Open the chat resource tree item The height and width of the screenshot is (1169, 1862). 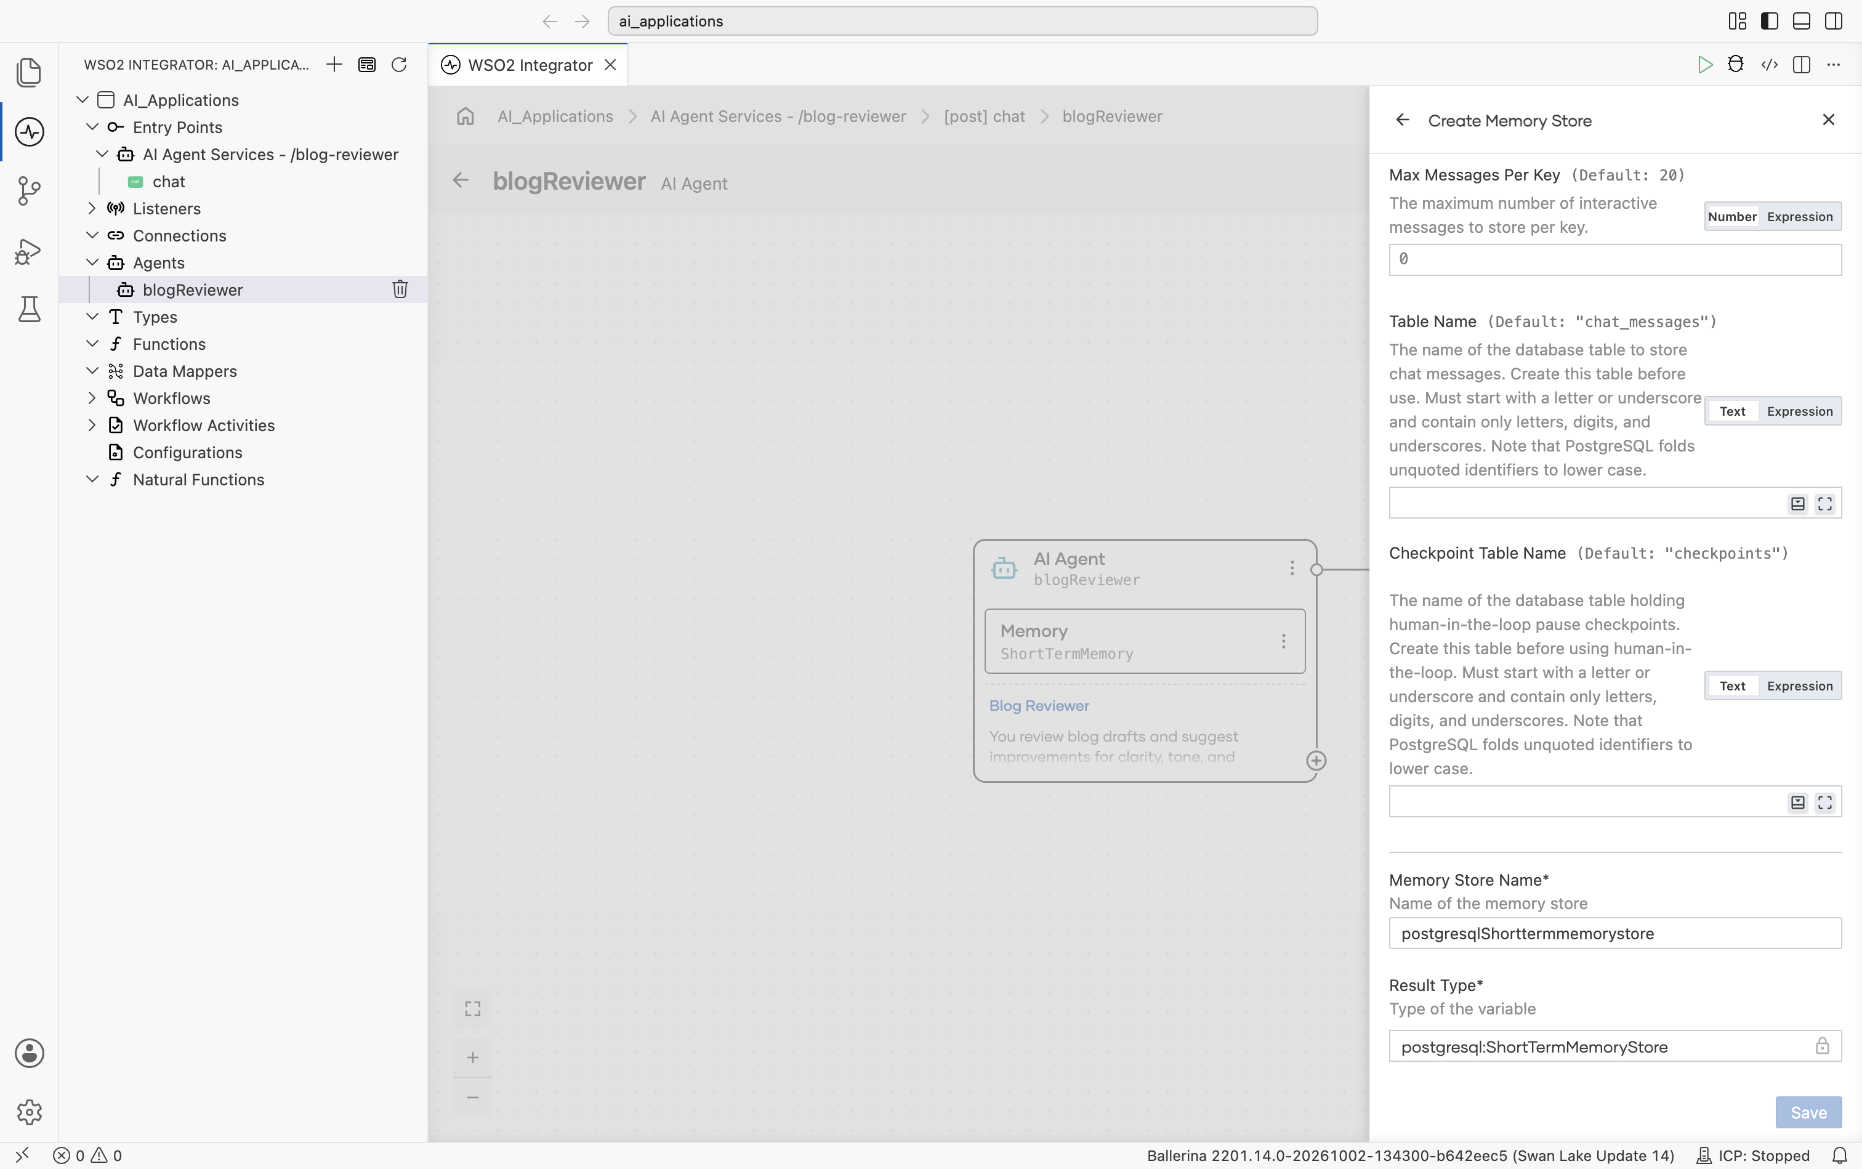[169, 181]
